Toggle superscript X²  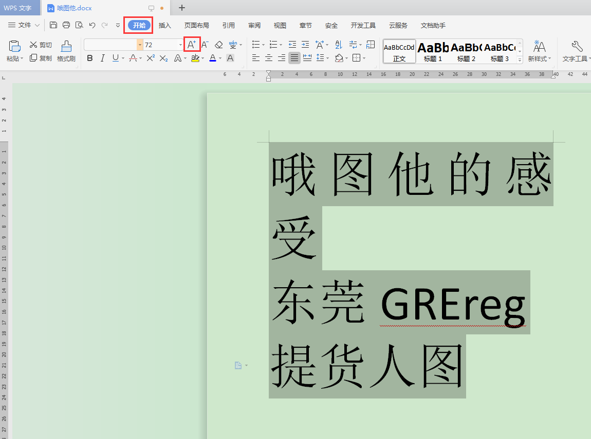pyautogui.click(x=151, y=58)
